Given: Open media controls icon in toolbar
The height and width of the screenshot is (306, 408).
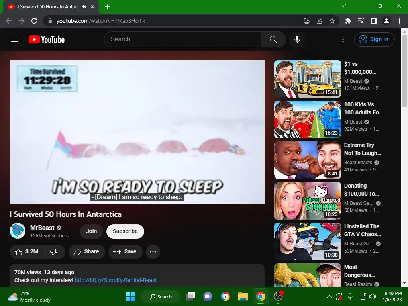Looking at the screenshot, I should [361, 21].
